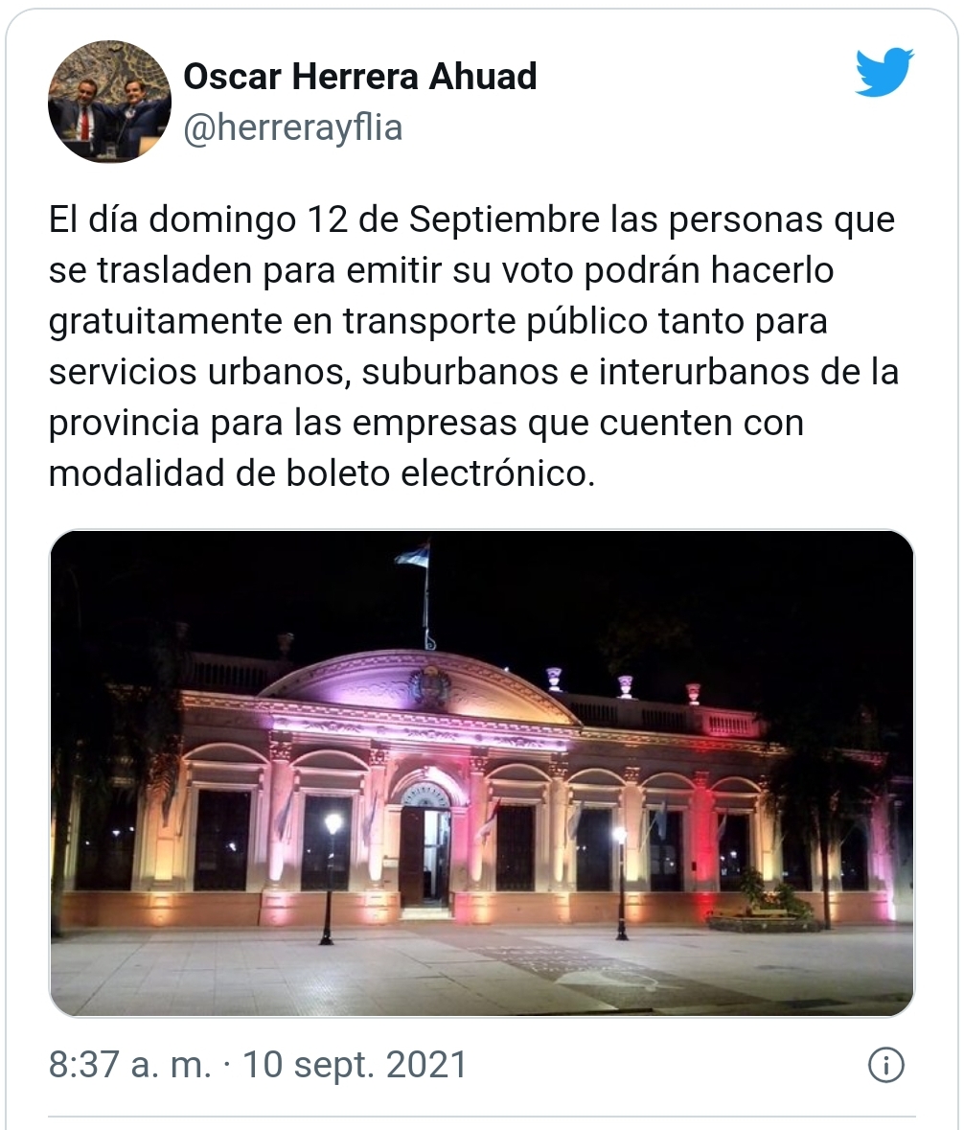Click the tweet text about free transport

coord(473,347)
